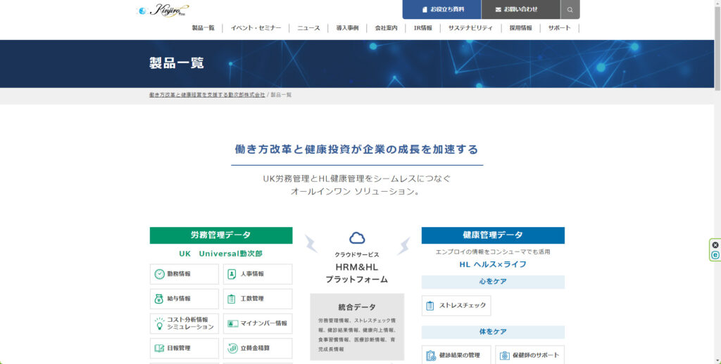The width and height of the screenshot is (721, 364).
Task: Click the money bag icon for 給与情報
Action: 159,299
